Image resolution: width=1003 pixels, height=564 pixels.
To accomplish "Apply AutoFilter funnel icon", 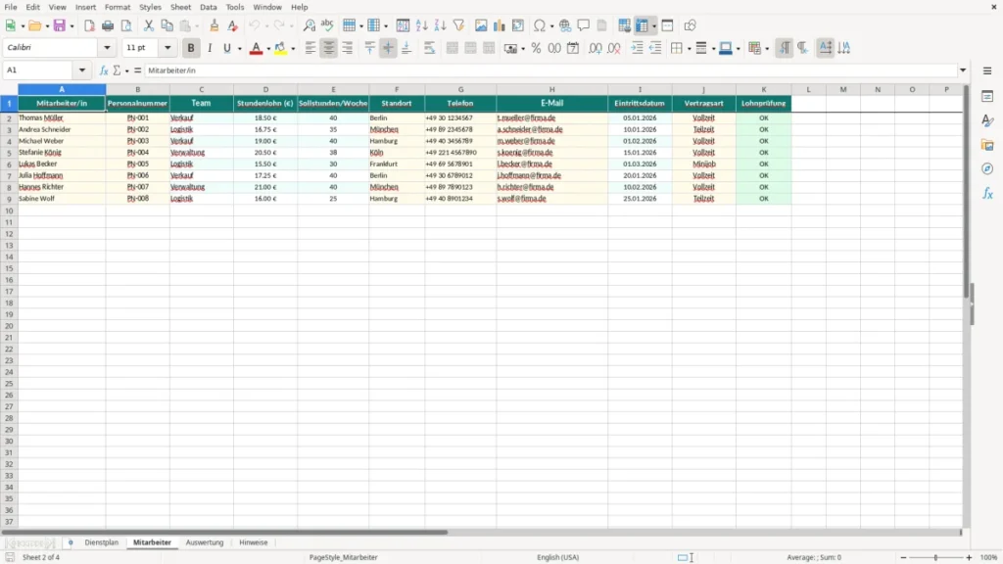I will click(x=458, y=25).
